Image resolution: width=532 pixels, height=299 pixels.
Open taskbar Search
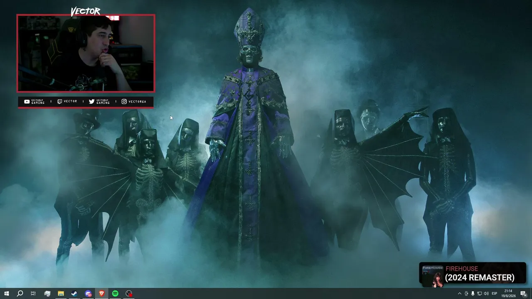[x=20, y=294]
